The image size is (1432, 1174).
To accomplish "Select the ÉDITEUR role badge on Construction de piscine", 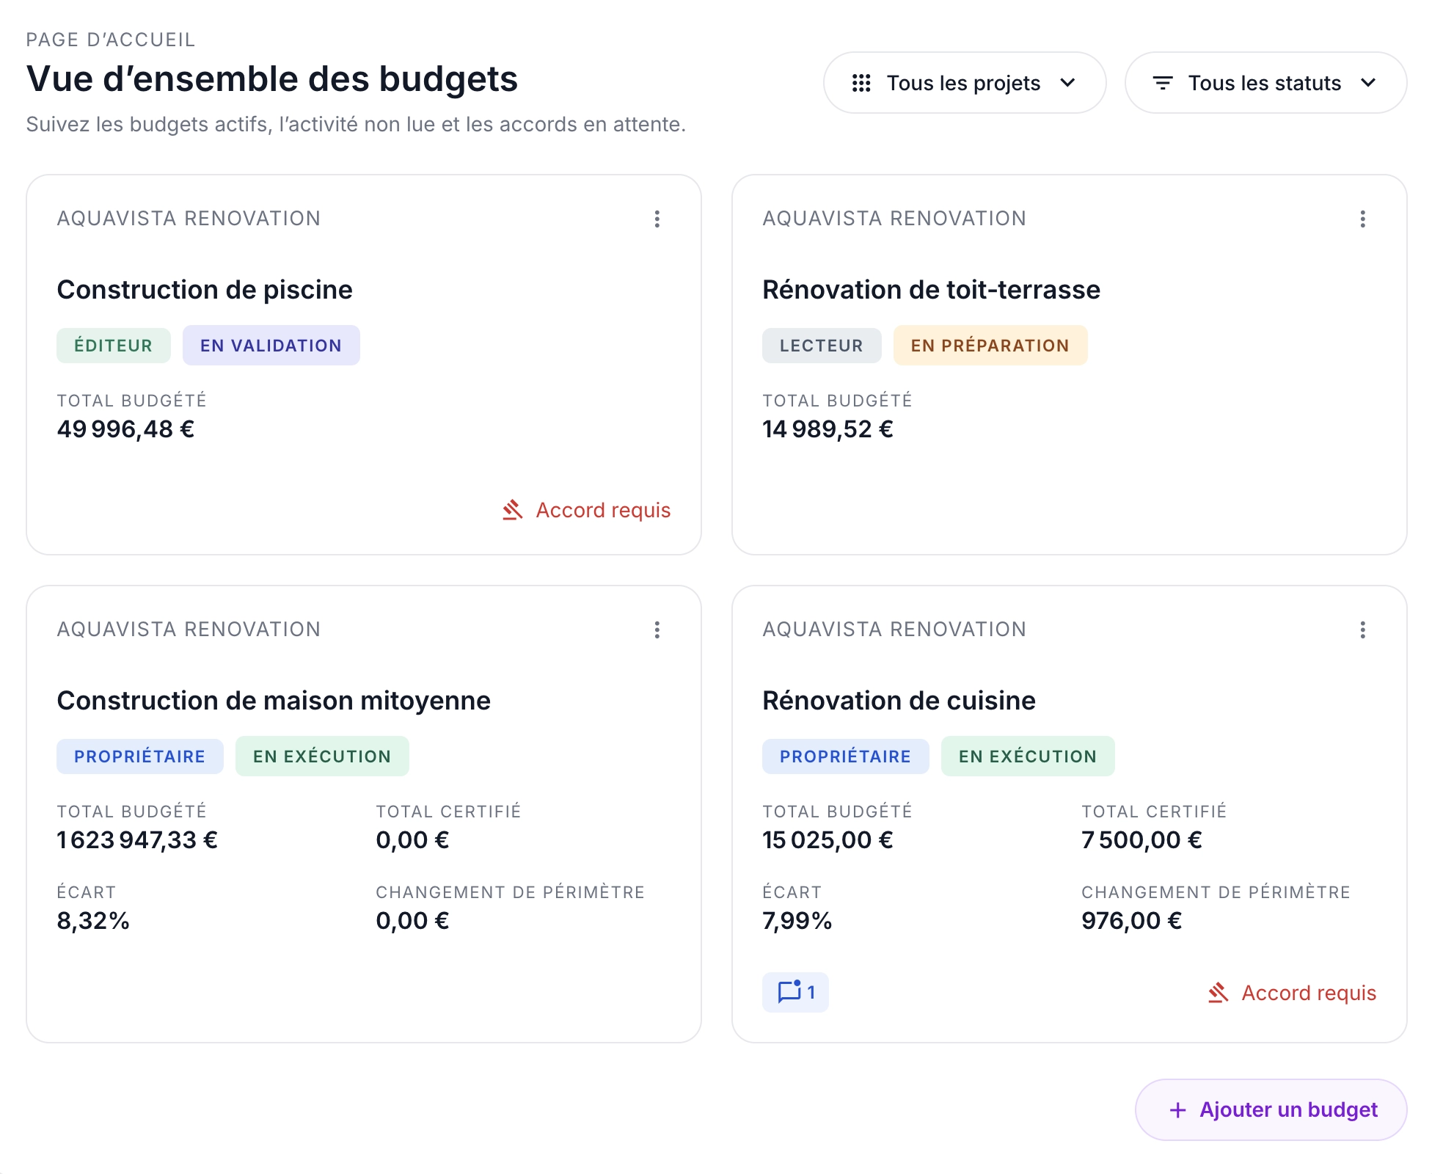I will coord(113,345).
